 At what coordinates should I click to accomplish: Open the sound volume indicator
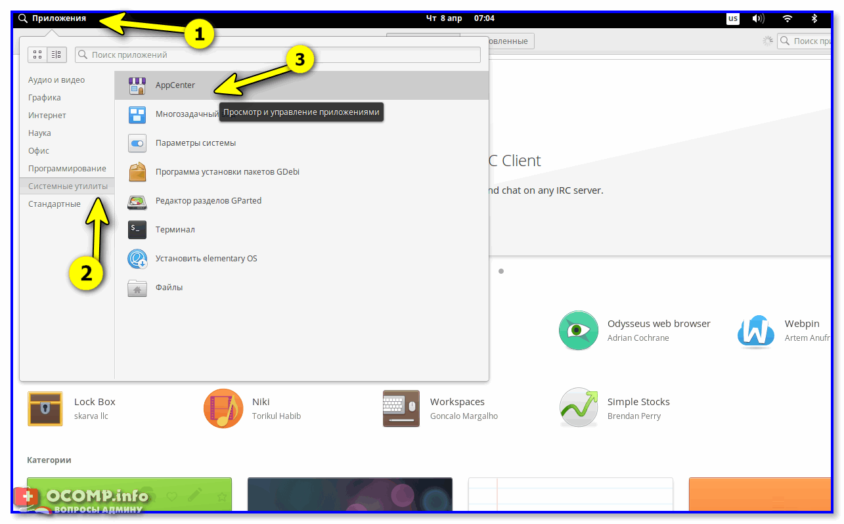point(758,18)
